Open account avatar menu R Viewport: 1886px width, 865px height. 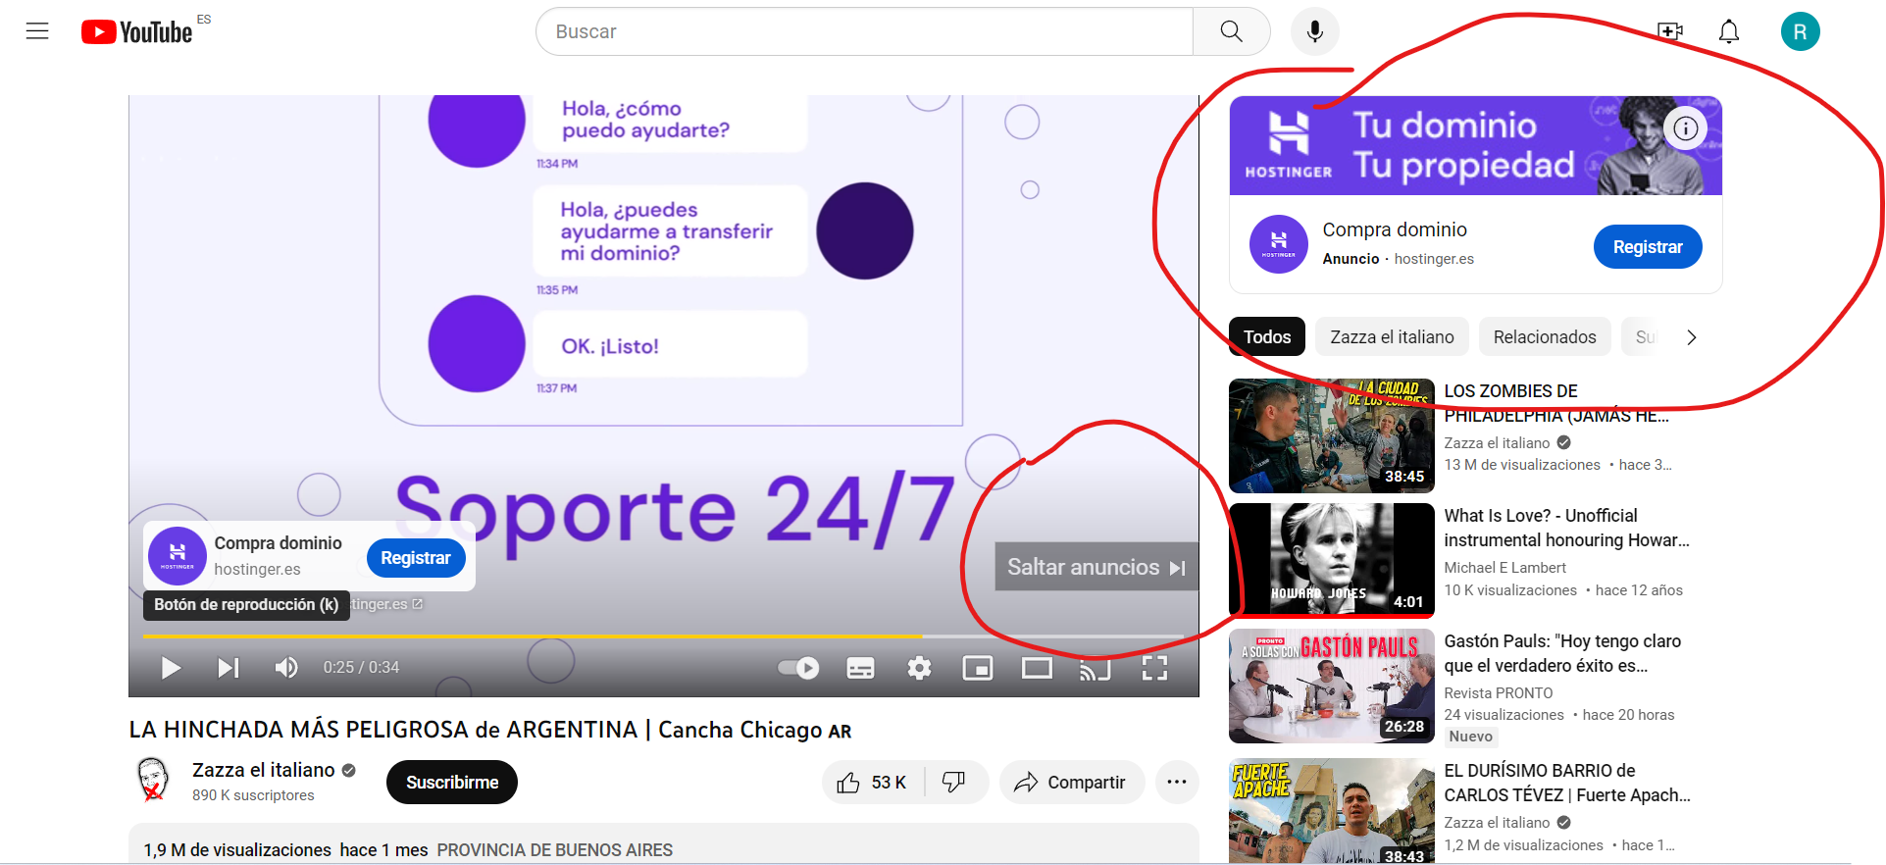[x=1800, y=31]
